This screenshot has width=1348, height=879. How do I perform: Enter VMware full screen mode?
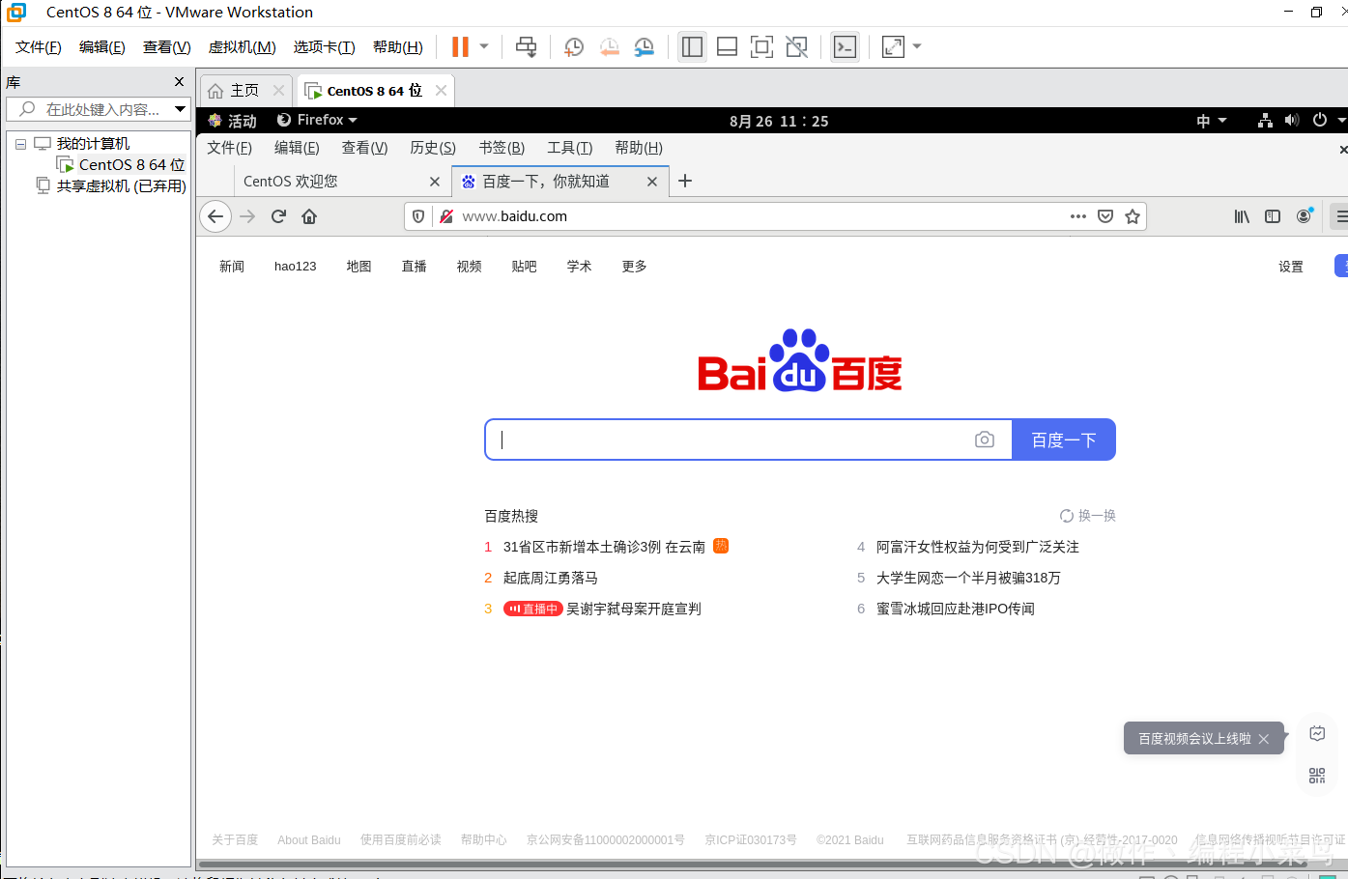(x=761, y=46)
